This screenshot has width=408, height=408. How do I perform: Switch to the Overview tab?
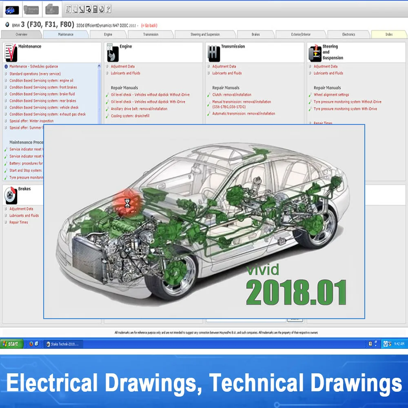pyautogui.click(x=21, y=34)
